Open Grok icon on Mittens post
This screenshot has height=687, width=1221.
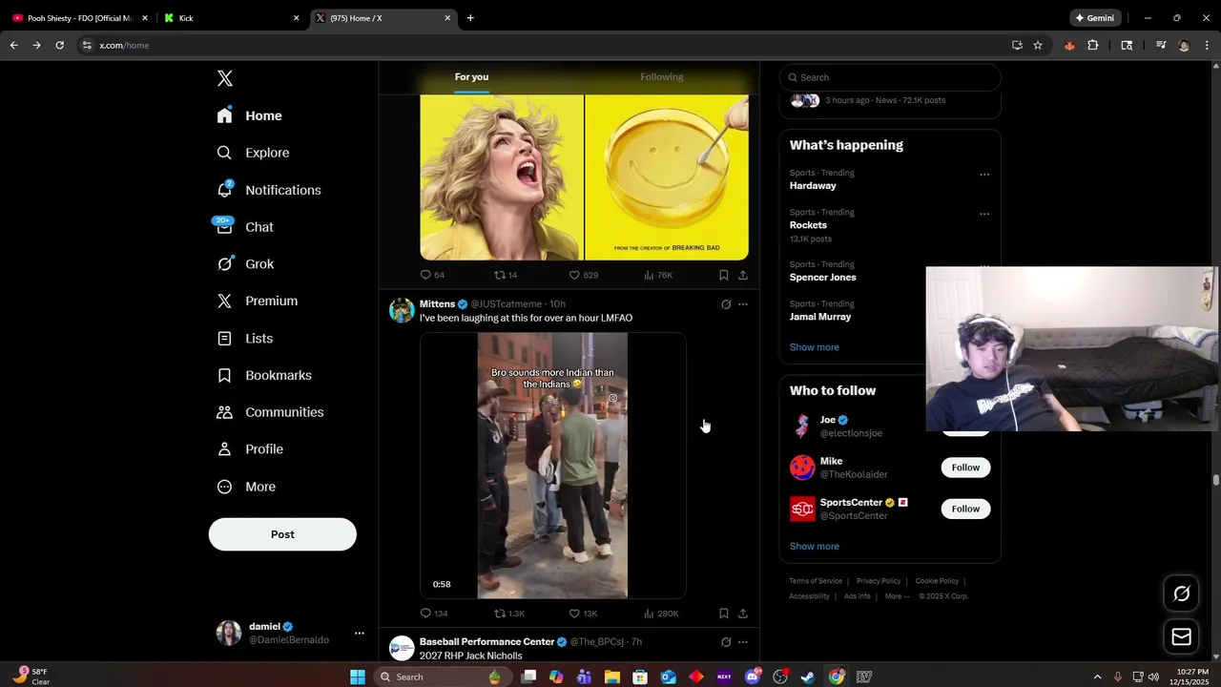726,304
